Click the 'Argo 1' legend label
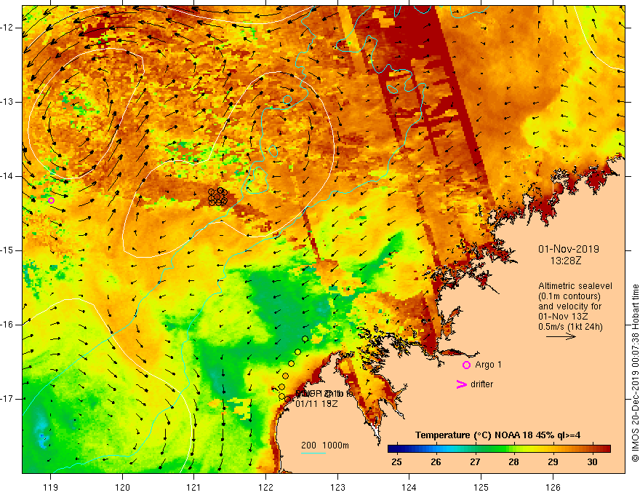 coord(488,365)
